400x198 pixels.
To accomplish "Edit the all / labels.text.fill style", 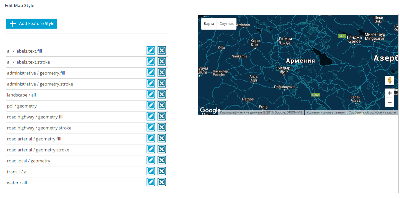I will coord(151,51).
